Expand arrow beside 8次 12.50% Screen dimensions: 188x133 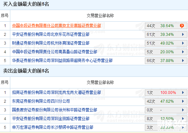(x=183, y=118)
